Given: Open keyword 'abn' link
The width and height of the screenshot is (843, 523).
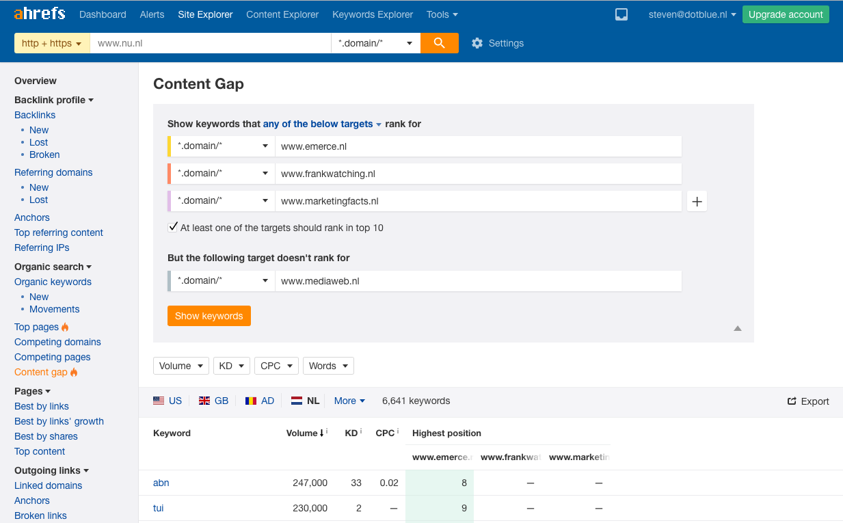Looking at the screenshot, I should click(x=161, y=483).
